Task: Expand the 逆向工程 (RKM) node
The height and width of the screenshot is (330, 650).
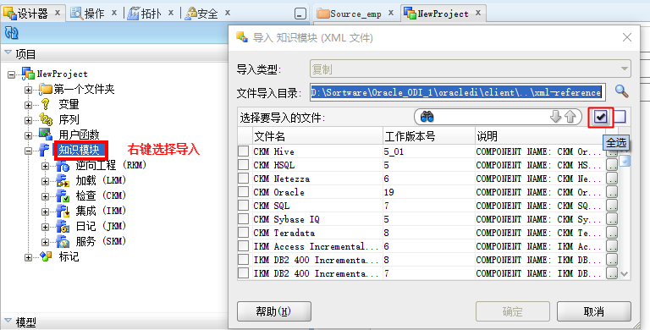Action: pyautogui.click(x=45, y=166)
